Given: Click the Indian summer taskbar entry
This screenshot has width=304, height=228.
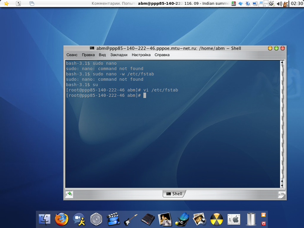Looking at the screenshot, I should pyautogui.click(x=206, y=3).
